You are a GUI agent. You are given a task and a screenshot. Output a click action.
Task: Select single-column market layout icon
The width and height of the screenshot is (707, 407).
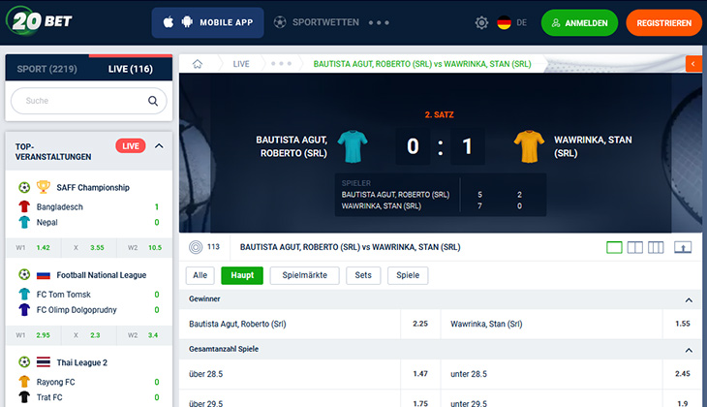(614, 247)
